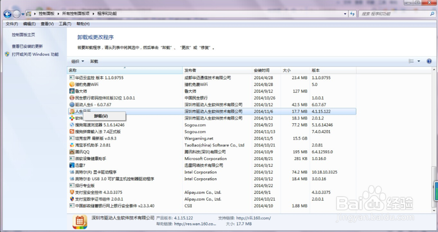Click the help question mark icon
This screenshot has width=438, height=232.
[x=429, y=61]
